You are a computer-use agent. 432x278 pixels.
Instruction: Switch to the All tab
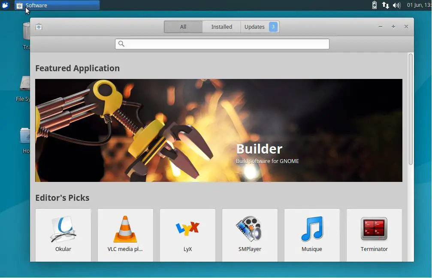(183, 27)
